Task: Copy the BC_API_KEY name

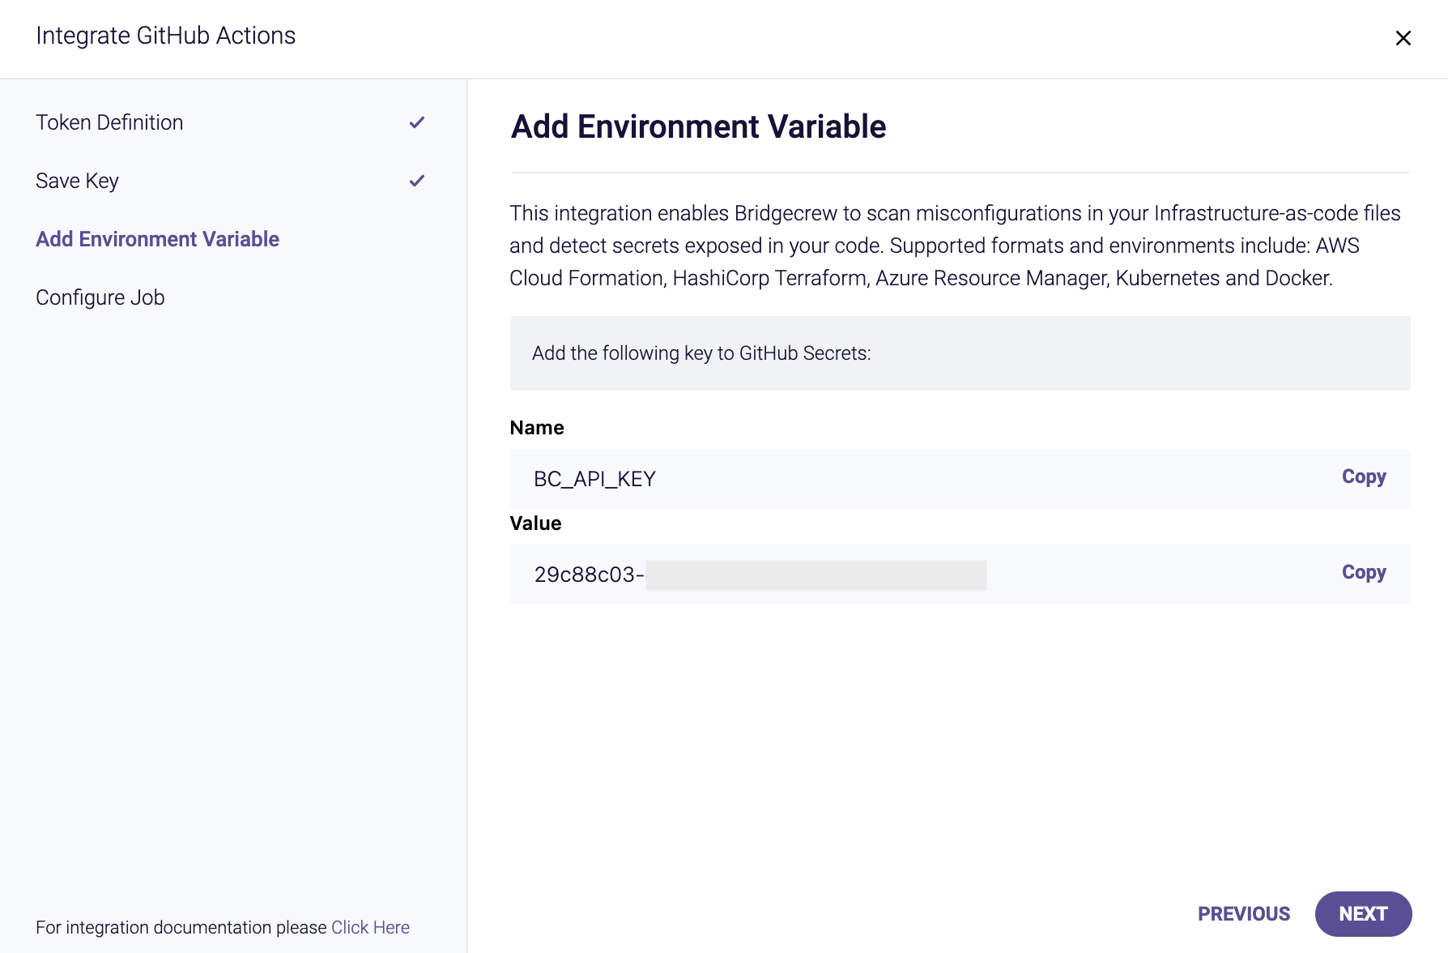Action: click(x=1364, y=476)
